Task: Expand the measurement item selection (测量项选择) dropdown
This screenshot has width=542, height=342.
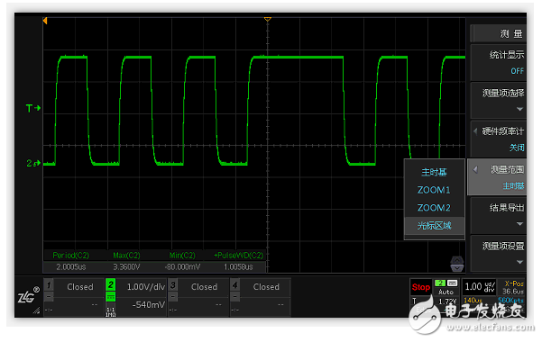Action: click(x=499, y=101)
